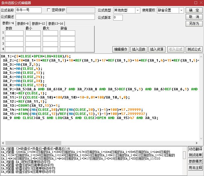The width and height of the screenshot is (204, 176).
Task: Switch to the 参数5-8 tab
Action: pos(23,24)
